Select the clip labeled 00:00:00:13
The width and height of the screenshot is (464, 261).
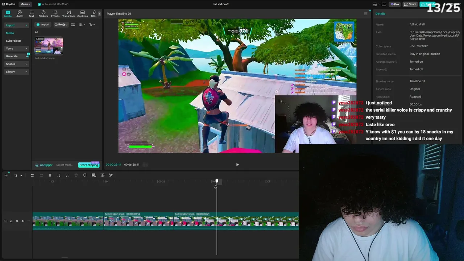click(139, 221)
